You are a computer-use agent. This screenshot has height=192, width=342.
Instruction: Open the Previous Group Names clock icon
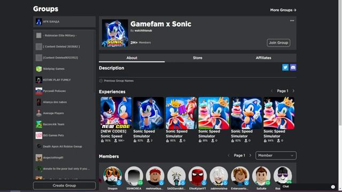[x=101, y=81]
